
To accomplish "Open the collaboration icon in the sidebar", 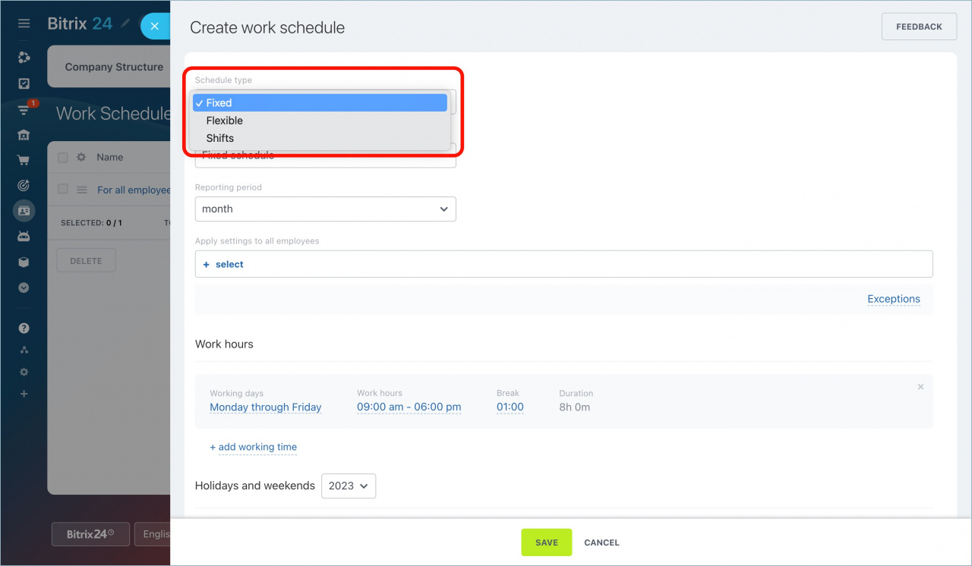I will pyautogui.click(x=24, y=58).
